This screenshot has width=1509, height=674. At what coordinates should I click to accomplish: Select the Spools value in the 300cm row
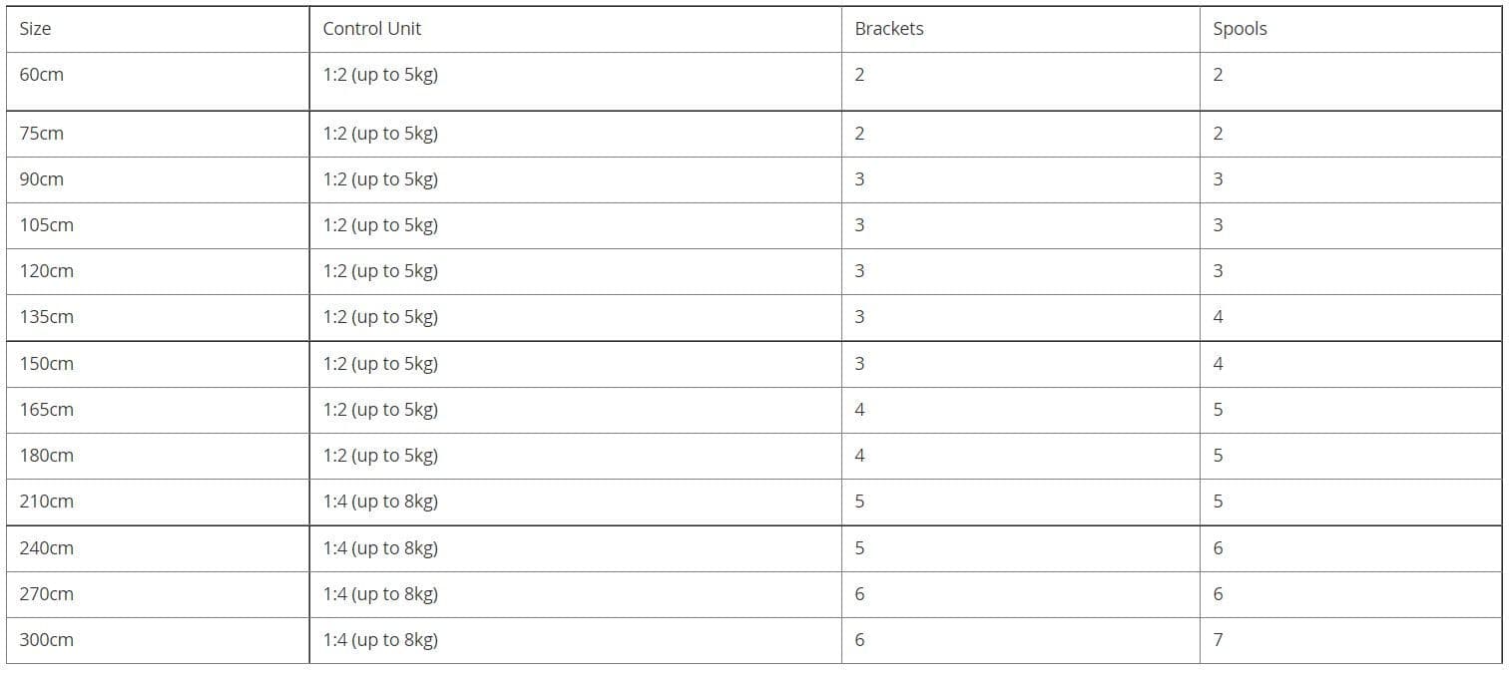(1218, 640)
